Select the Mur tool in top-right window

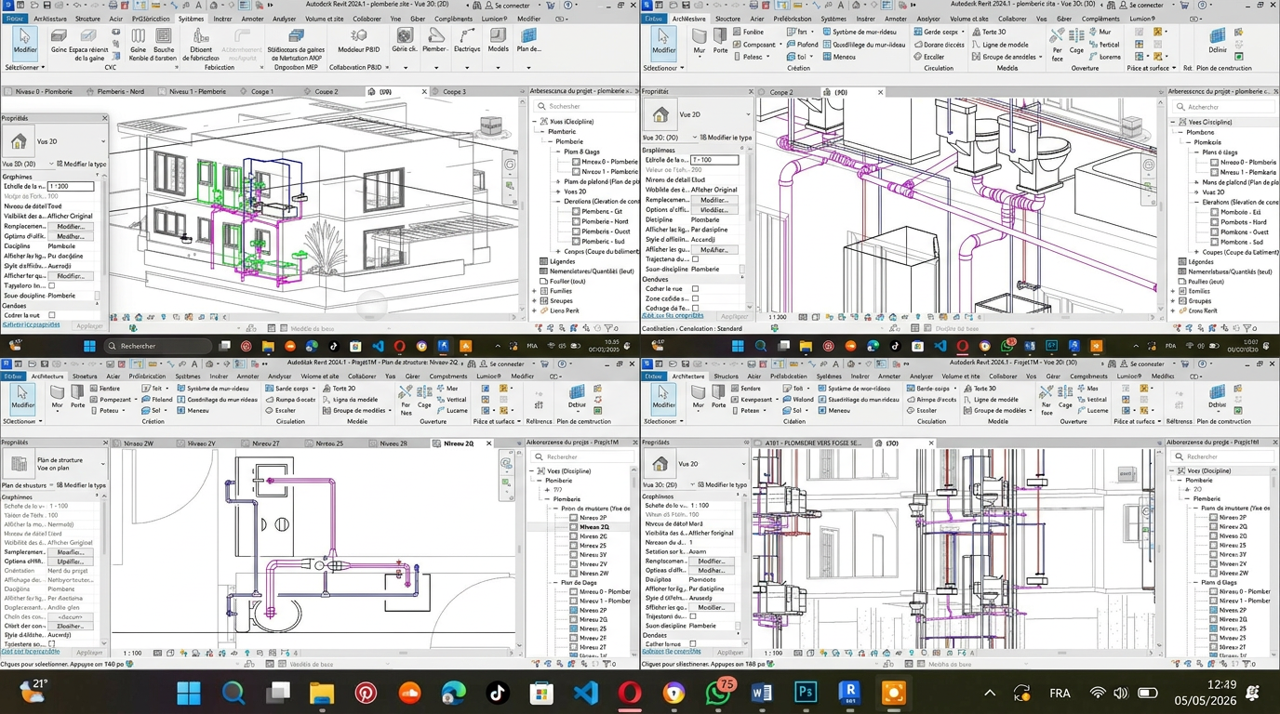point(700,42)
